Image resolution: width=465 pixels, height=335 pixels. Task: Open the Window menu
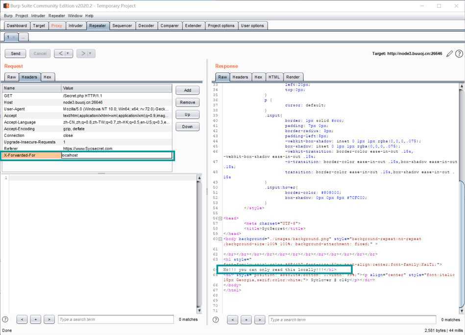[75, 16]
